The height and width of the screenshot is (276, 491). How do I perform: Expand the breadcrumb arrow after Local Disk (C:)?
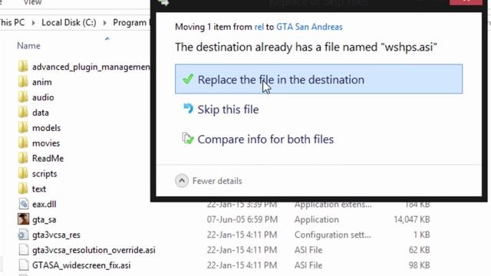104,22
